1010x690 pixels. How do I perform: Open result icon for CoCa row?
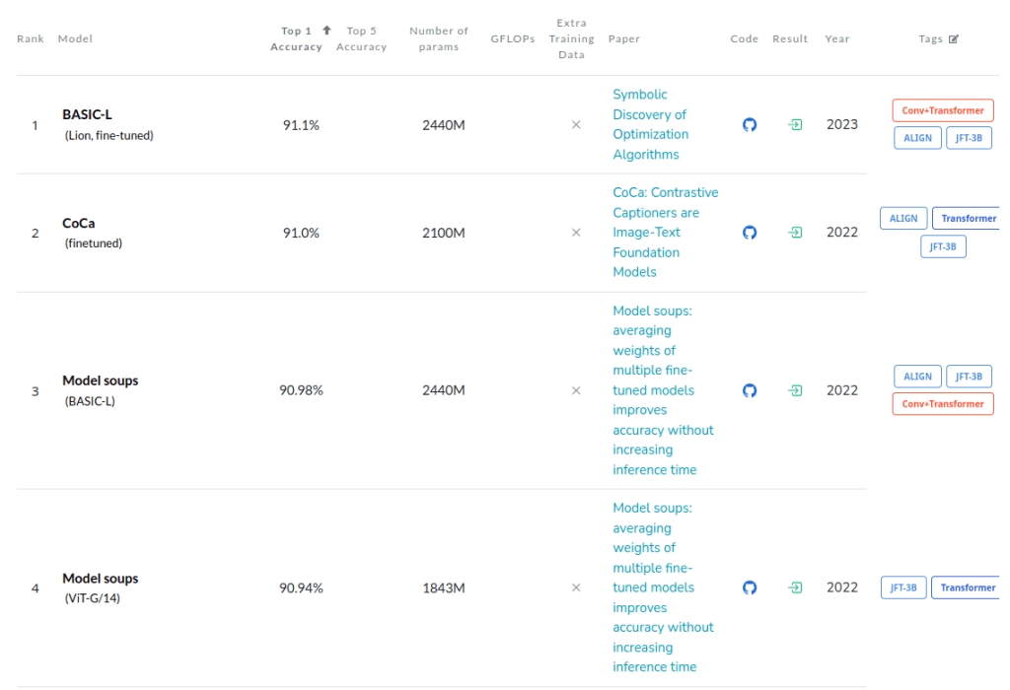coord(794,233)
